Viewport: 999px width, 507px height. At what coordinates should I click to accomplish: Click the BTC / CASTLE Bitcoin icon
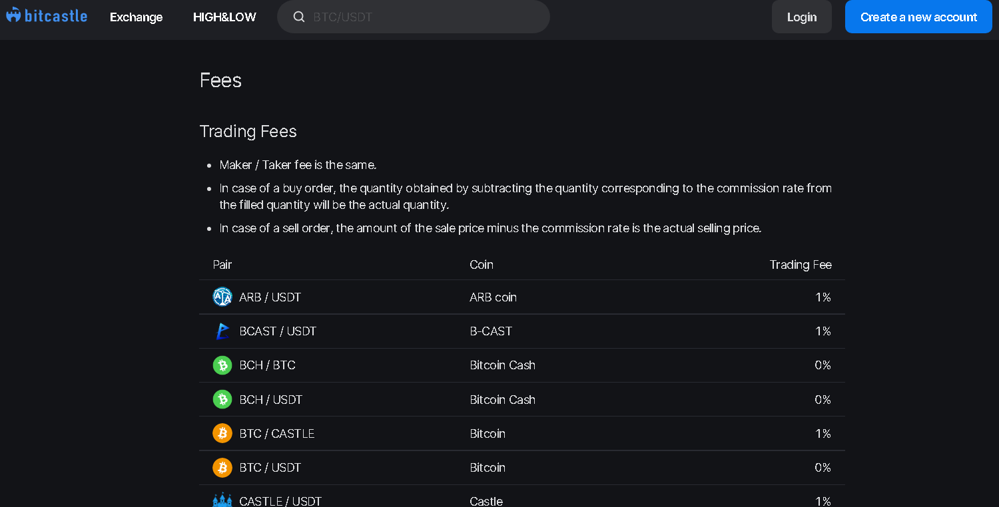222,433
